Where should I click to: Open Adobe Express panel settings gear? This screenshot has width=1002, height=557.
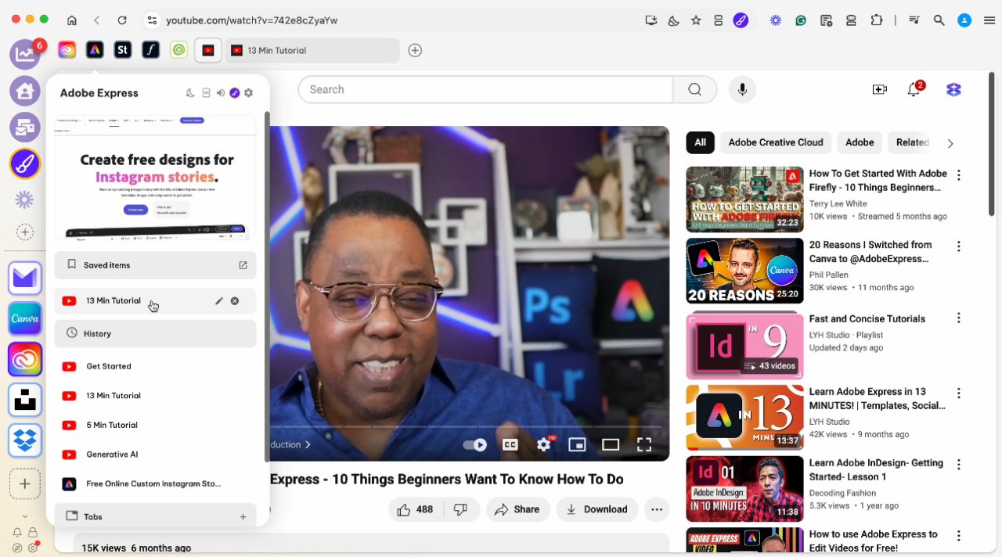tap(249, 93)
